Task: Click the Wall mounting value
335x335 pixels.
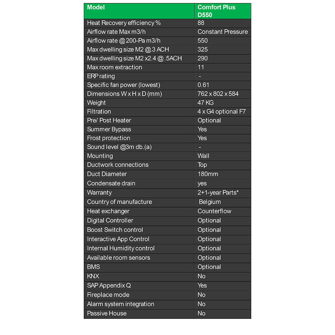Action: pos(203,156)
